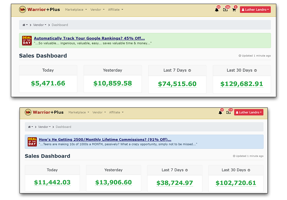Open notifications bell showing 10 in bottom window

pyautogui.click(x=220, y=112)
